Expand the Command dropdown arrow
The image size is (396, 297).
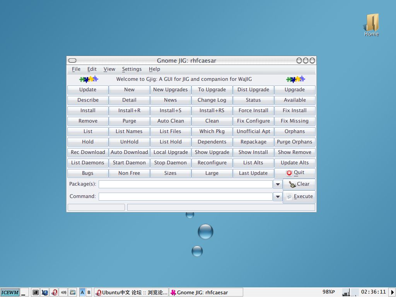click(x=278, y=196)
